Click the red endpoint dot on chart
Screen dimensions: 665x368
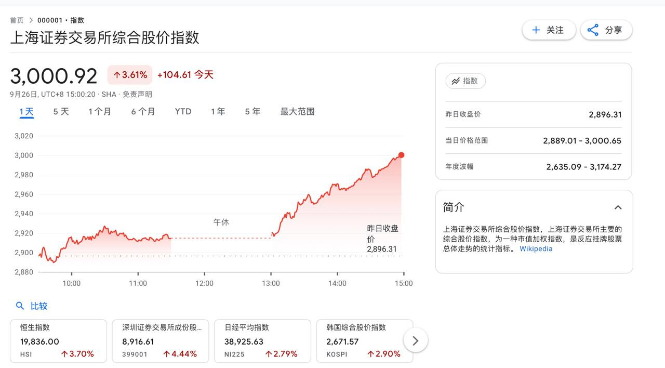tap(401, 155)
